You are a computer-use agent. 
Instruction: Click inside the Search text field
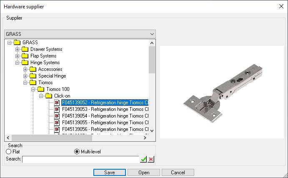click(x=80, y=159)
